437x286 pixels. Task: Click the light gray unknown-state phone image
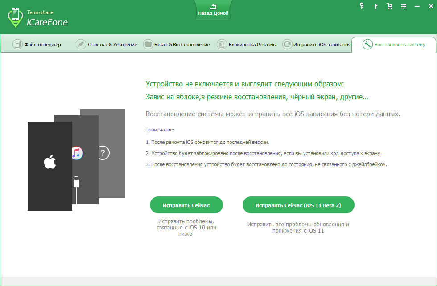pyautogui.click(x=112, y=153)
